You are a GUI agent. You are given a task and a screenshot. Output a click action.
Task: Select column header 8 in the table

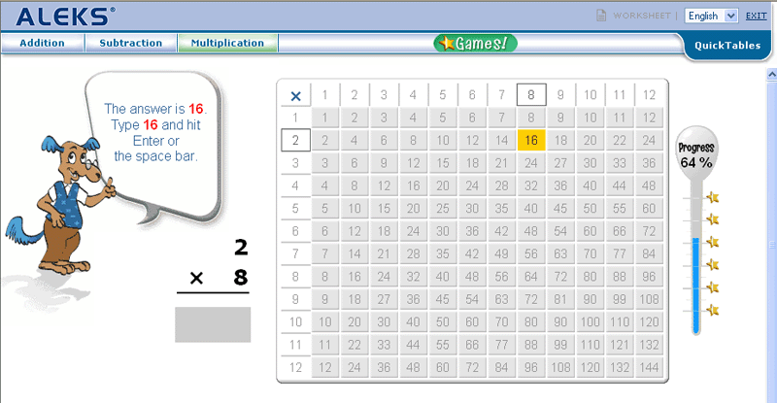[531, 94]
